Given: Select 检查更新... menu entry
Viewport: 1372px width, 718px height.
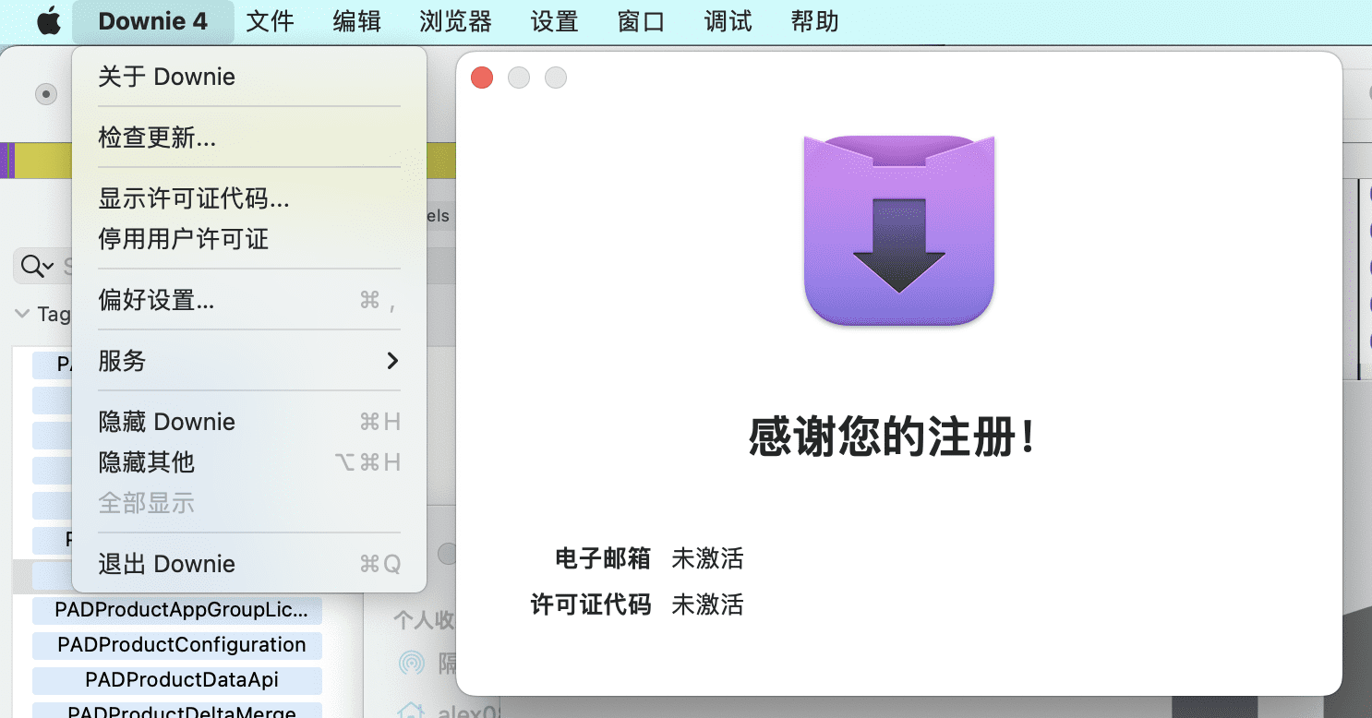Looking at the screenshot, I should coord(249,138).
